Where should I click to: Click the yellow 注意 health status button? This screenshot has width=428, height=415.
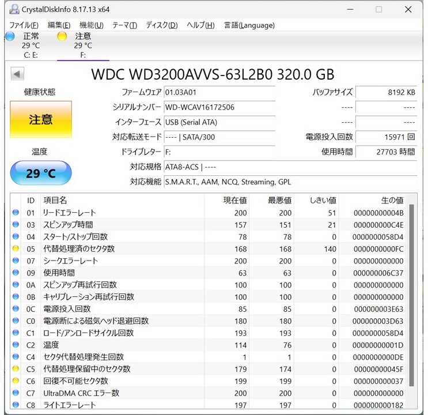(41, 119)
